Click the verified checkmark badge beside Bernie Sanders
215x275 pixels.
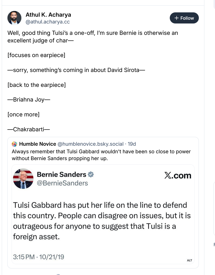point(91,174)
